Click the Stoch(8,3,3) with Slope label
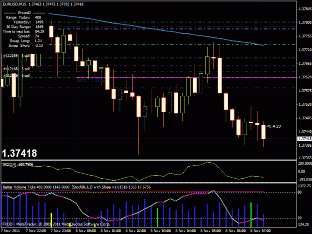 pyautogui.click(x=111, y=187)
